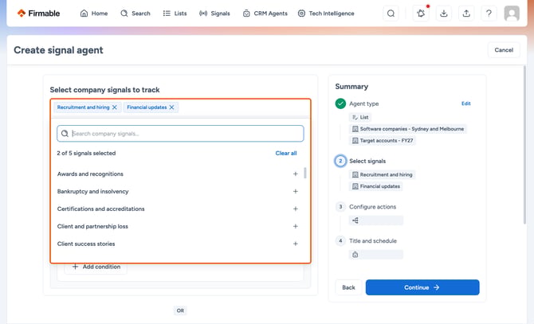Click the page vertical scrollbar

[524, 145]
